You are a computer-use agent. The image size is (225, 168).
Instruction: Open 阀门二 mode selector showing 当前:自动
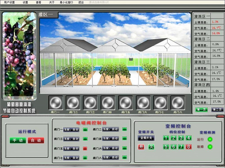pyautogui.click(x=110, y=130)
